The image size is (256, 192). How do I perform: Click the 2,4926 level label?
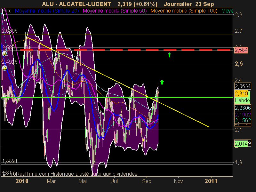(x=10, y=62)
